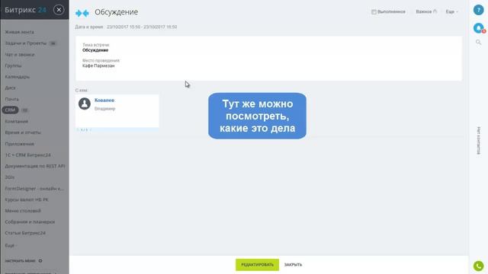The width and height of the screenshot is (488, 274).
Task: Open Собрания и планерки
Action: [30, 221]
